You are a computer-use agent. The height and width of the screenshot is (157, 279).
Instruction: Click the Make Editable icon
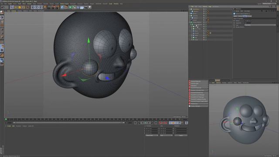pyautogui.click(x=2, y=13)
